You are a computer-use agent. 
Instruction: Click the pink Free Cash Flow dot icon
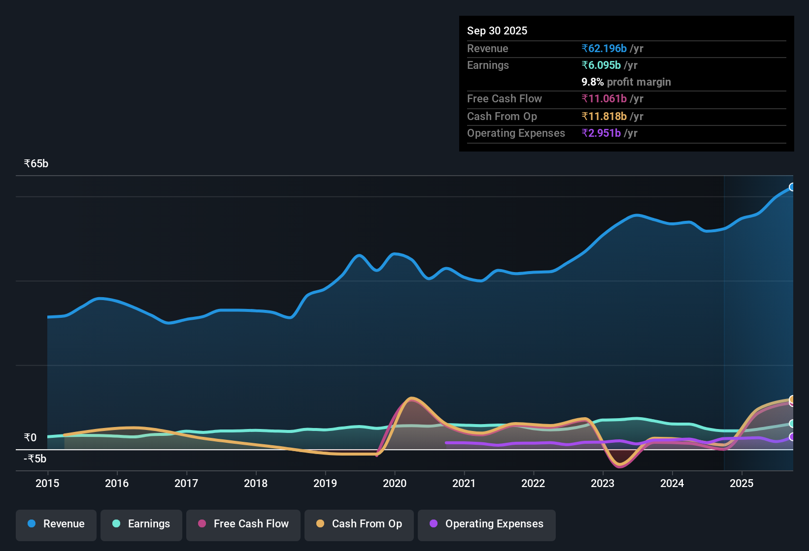coord(202,524)
